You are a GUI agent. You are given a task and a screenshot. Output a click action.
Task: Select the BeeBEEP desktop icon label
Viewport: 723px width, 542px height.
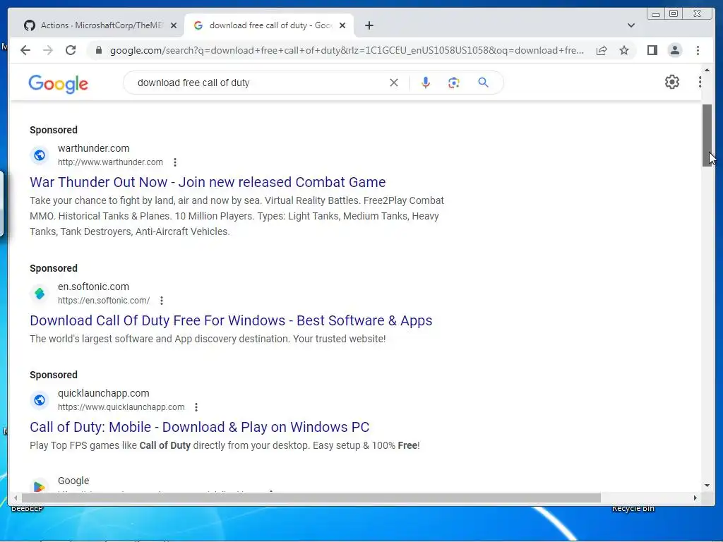coord(27,508)
